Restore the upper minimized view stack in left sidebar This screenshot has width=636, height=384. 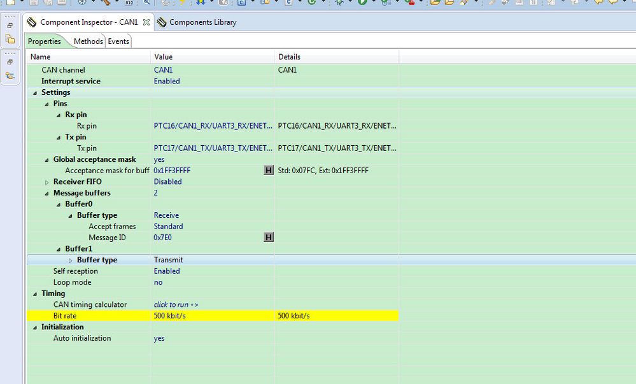tap(10, 25)
